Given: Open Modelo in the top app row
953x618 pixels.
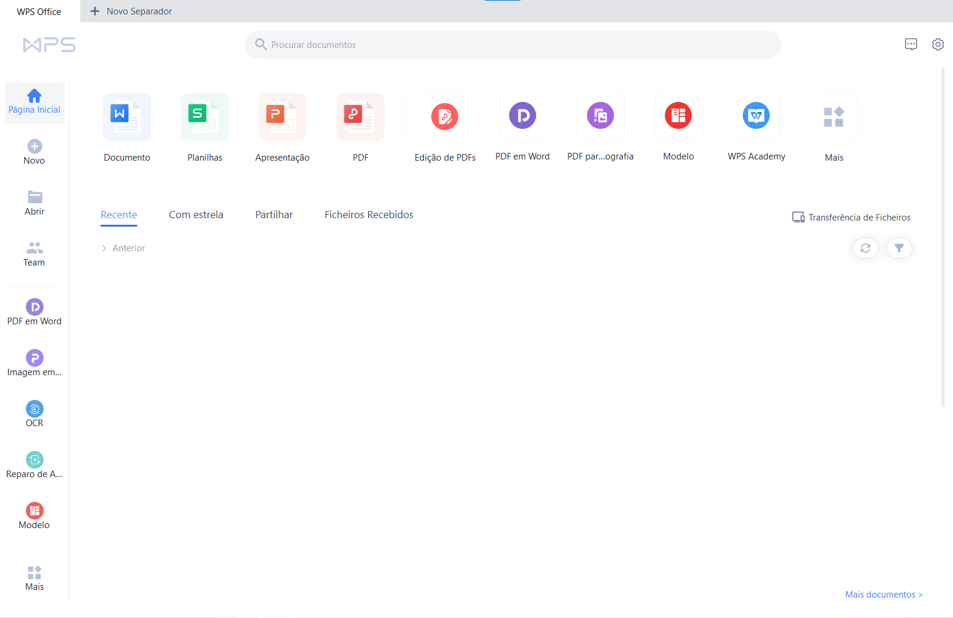Looking at the screenshot, I should pos(679,116).
